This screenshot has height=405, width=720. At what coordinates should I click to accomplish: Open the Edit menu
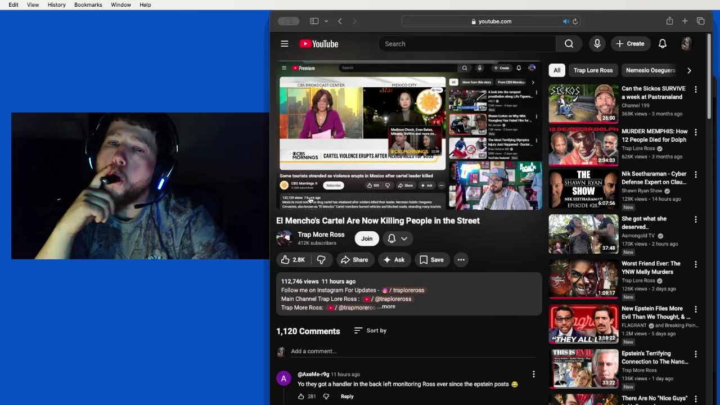13,4
